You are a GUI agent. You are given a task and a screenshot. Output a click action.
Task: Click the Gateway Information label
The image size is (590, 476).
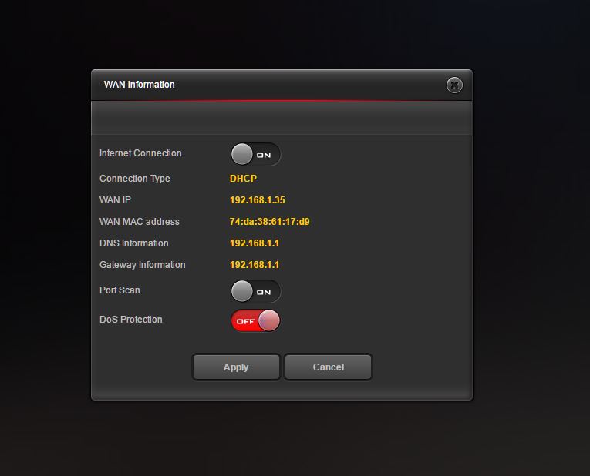pyautogui.click(x=143, y=265)
